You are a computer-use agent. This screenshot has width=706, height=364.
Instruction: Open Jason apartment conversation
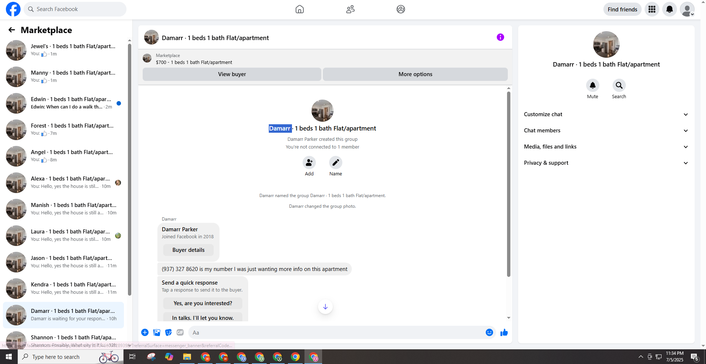click(64, 262)
